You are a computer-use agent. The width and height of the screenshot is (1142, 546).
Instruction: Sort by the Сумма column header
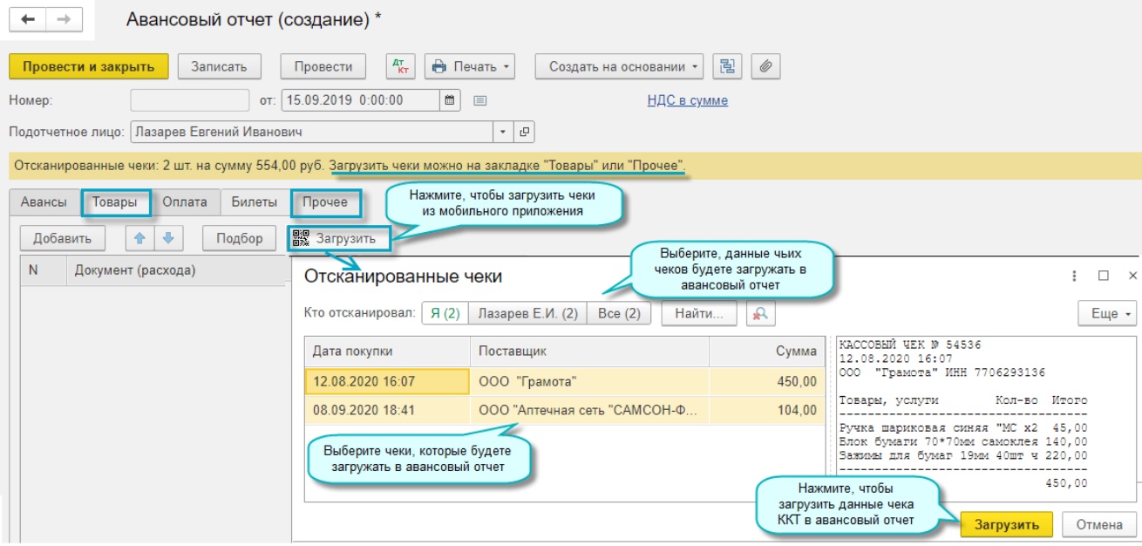767,351
